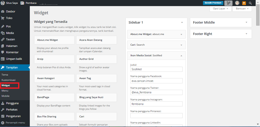Click the Komentar speech bubble icon
The width and height of the screenshot is (260, 127).
coord(3,52)
